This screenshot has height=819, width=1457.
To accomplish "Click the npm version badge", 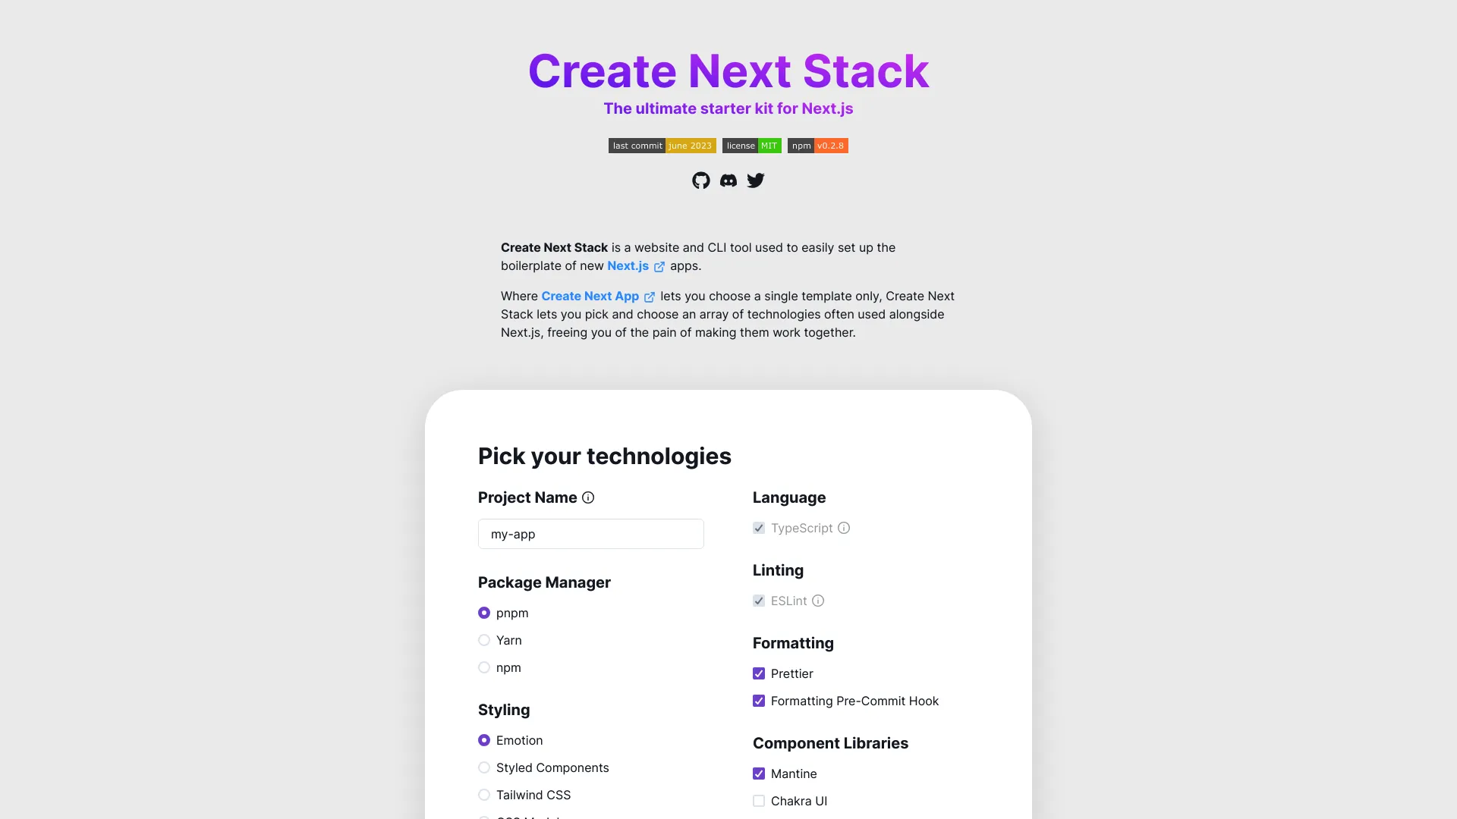I will click(817, 145).
